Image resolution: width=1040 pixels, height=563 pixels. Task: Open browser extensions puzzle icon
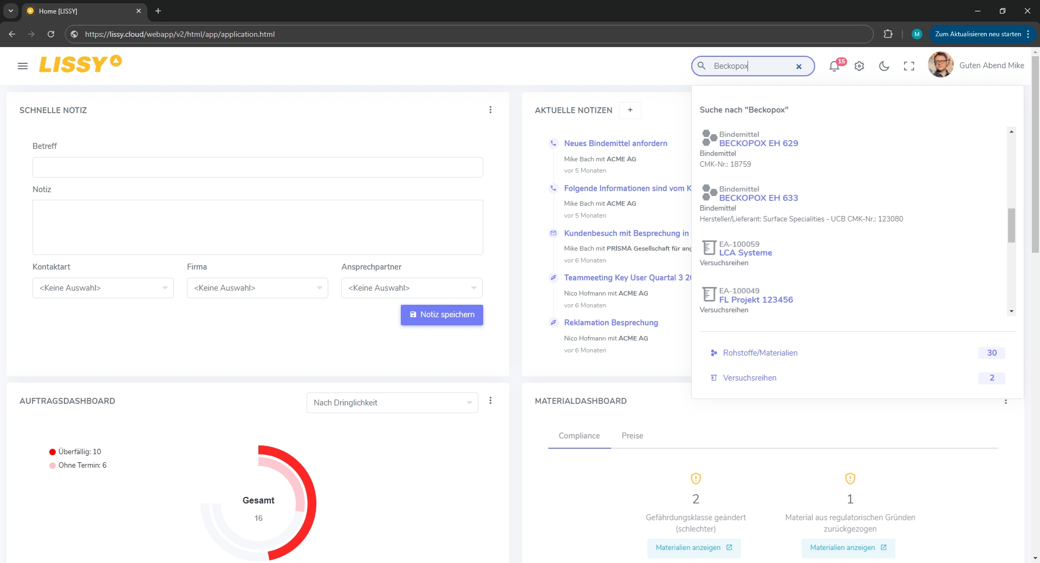point(888,34)
